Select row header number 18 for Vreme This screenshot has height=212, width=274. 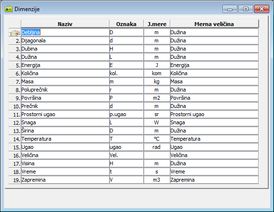[15, 172]
